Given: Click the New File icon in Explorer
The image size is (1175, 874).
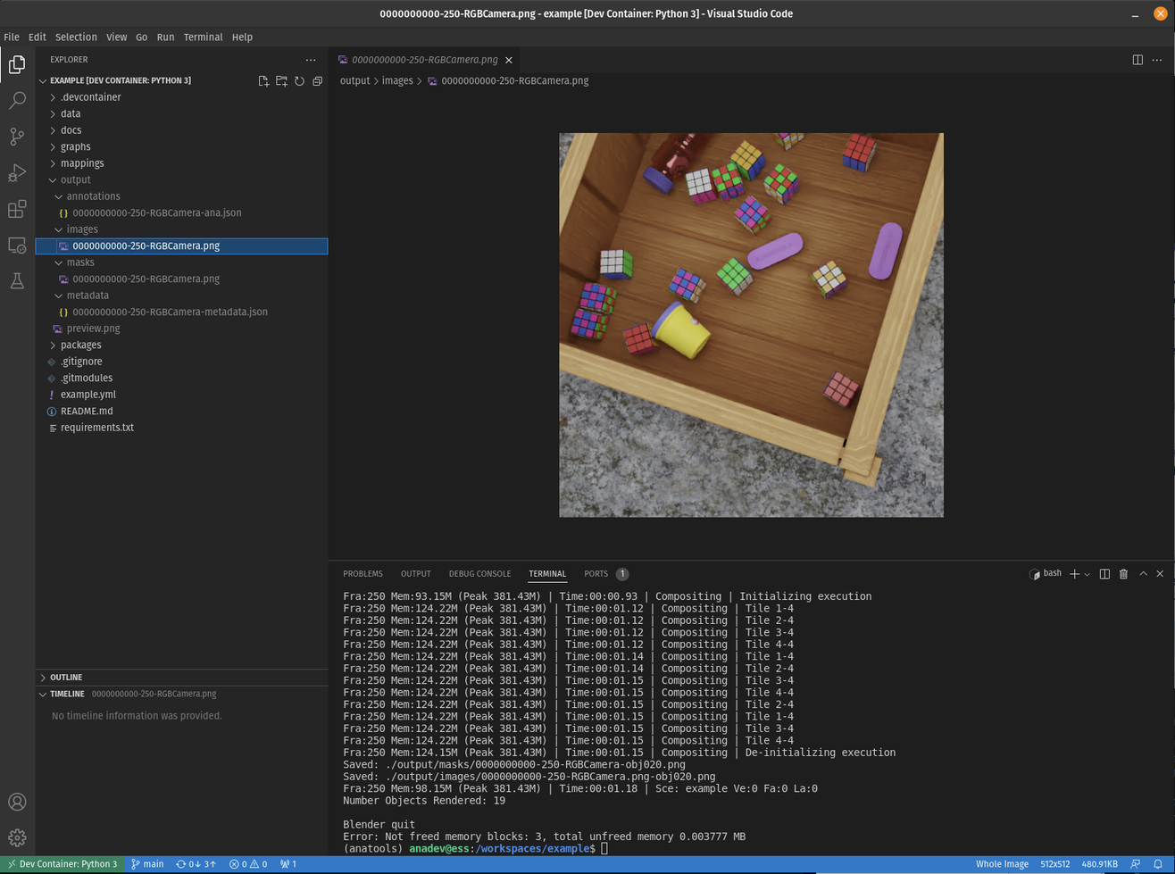Looking at the screenshot, I should (263, 81).
